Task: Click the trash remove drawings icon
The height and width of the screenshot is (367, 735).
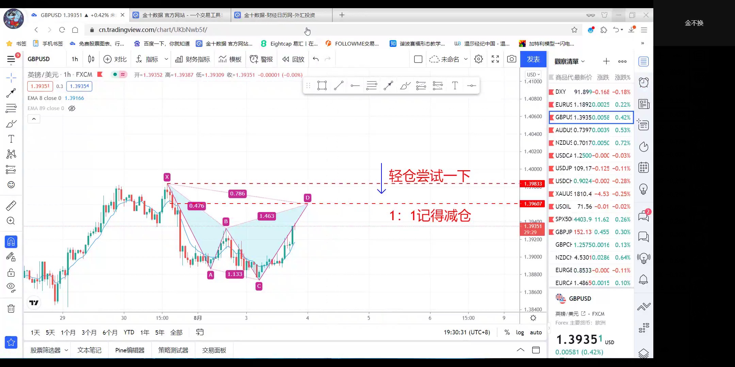Action: pos(11,309)
